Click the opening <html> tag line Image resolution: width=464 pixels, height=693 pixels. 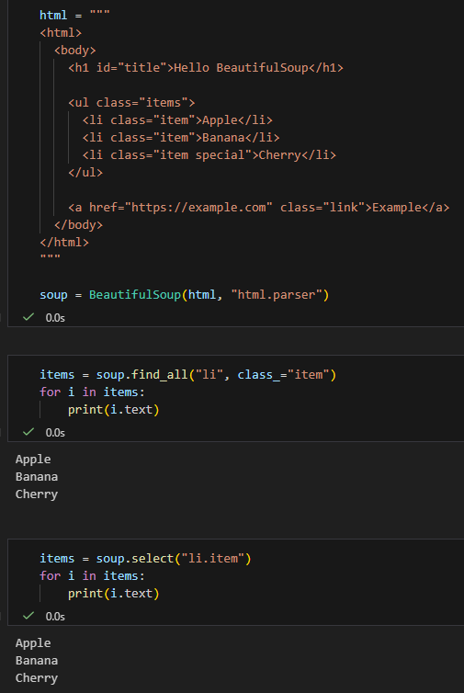tap(61, 33)
